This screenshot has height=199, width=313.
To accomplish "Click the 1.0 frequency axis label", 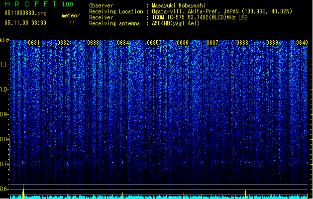I will coord(3,90).
